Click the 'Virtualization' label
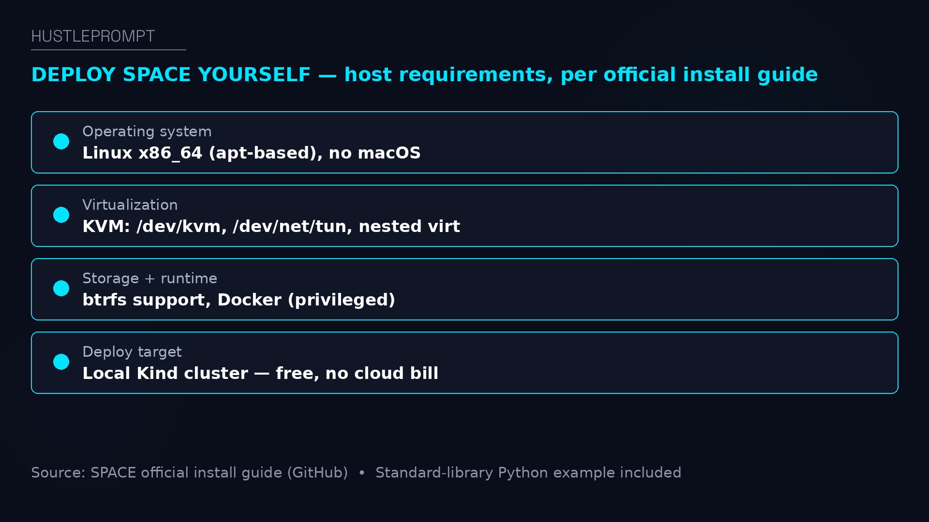The width and height of the screenshot is (929, 522). [x=130, y=205]
